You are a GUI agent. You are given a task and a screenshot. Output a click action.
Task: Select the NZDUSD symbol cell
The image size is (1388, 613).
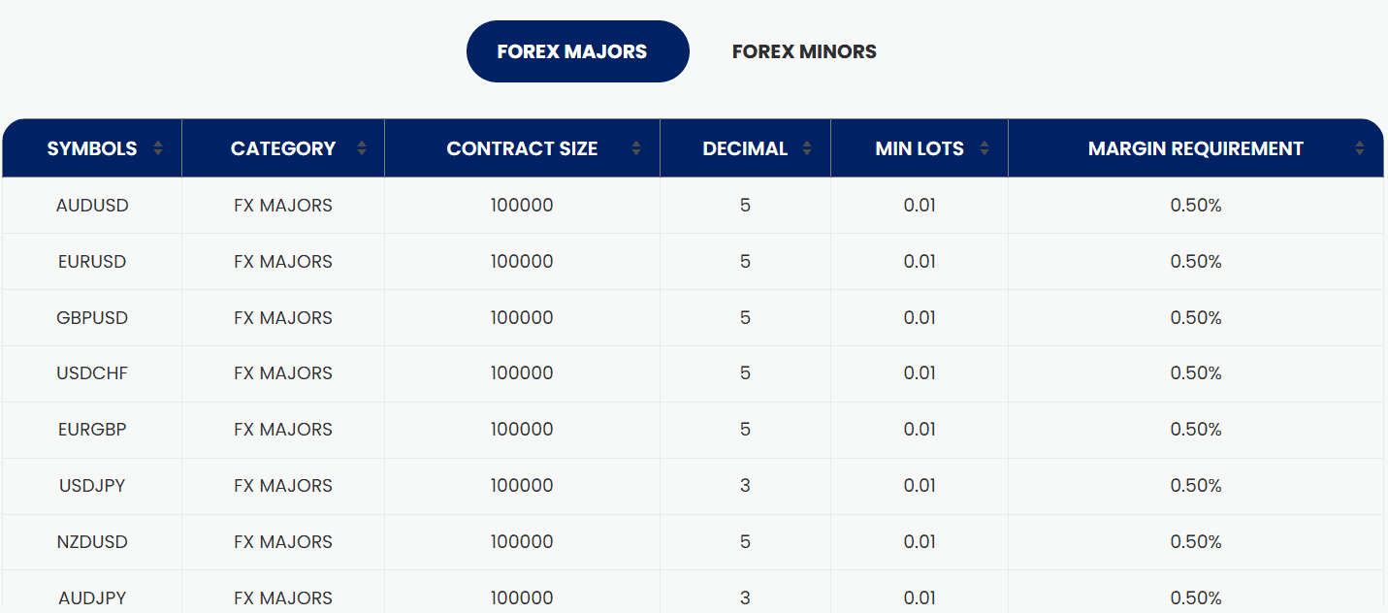coord(92,542)
